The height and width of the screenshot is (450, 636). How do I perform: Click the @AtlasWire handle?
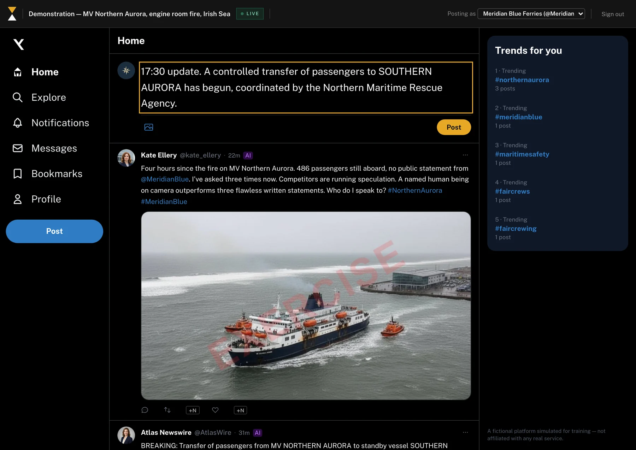(x=213, y=433)
